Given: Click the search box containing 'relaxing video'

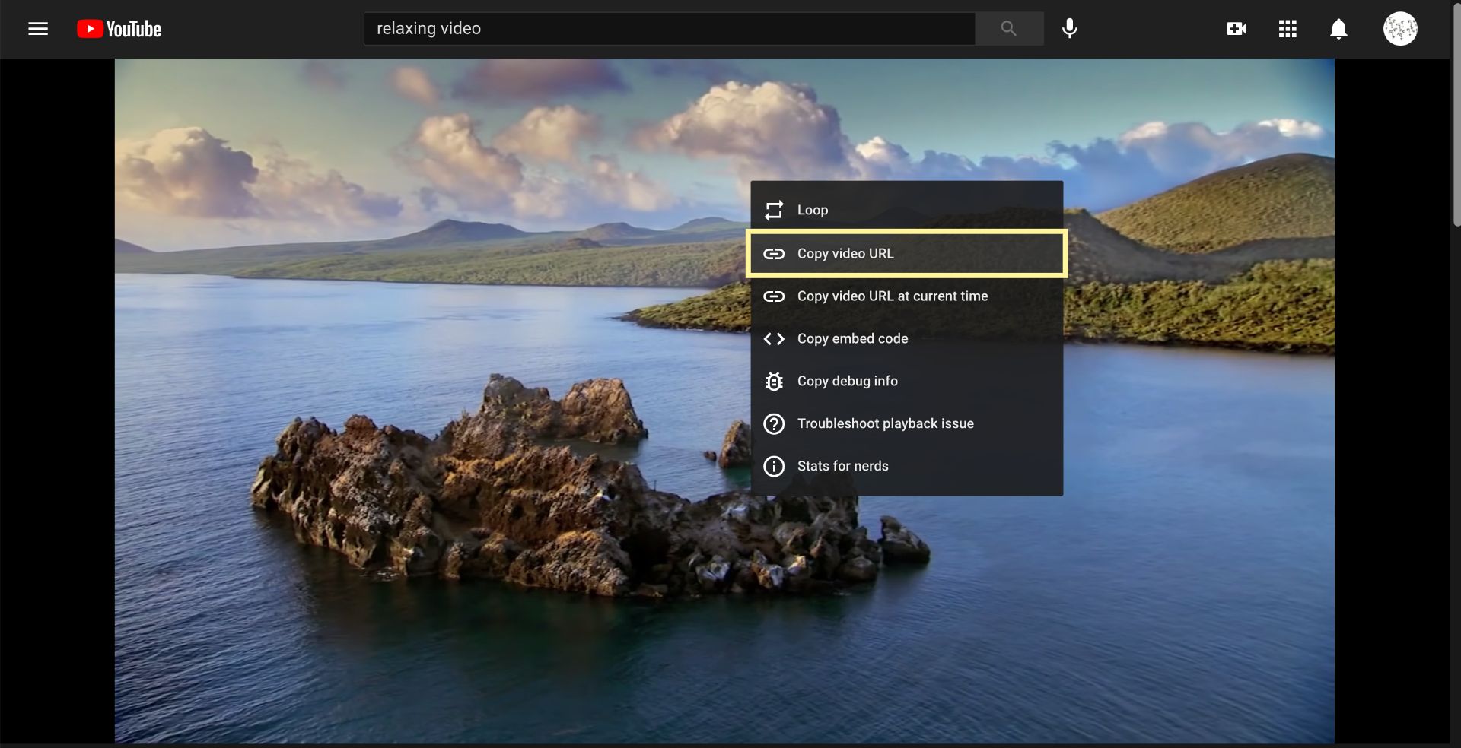Looking at the screenshot, I should coord(670,29).
